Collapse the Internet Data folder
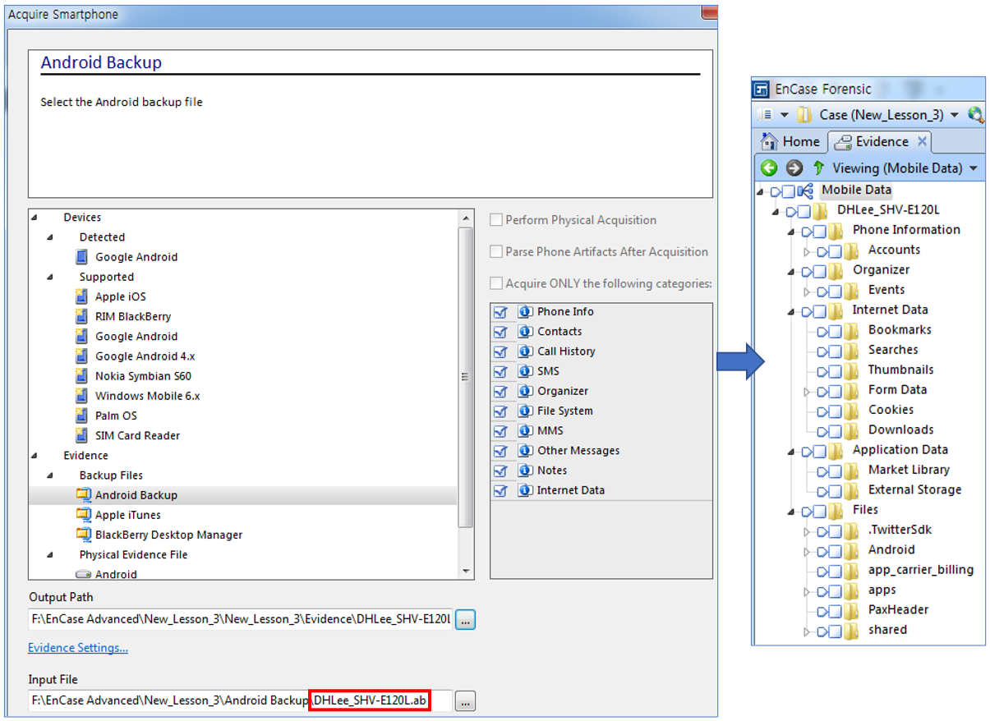This screenshot has height=721, width=990. (x=790, y=312)
